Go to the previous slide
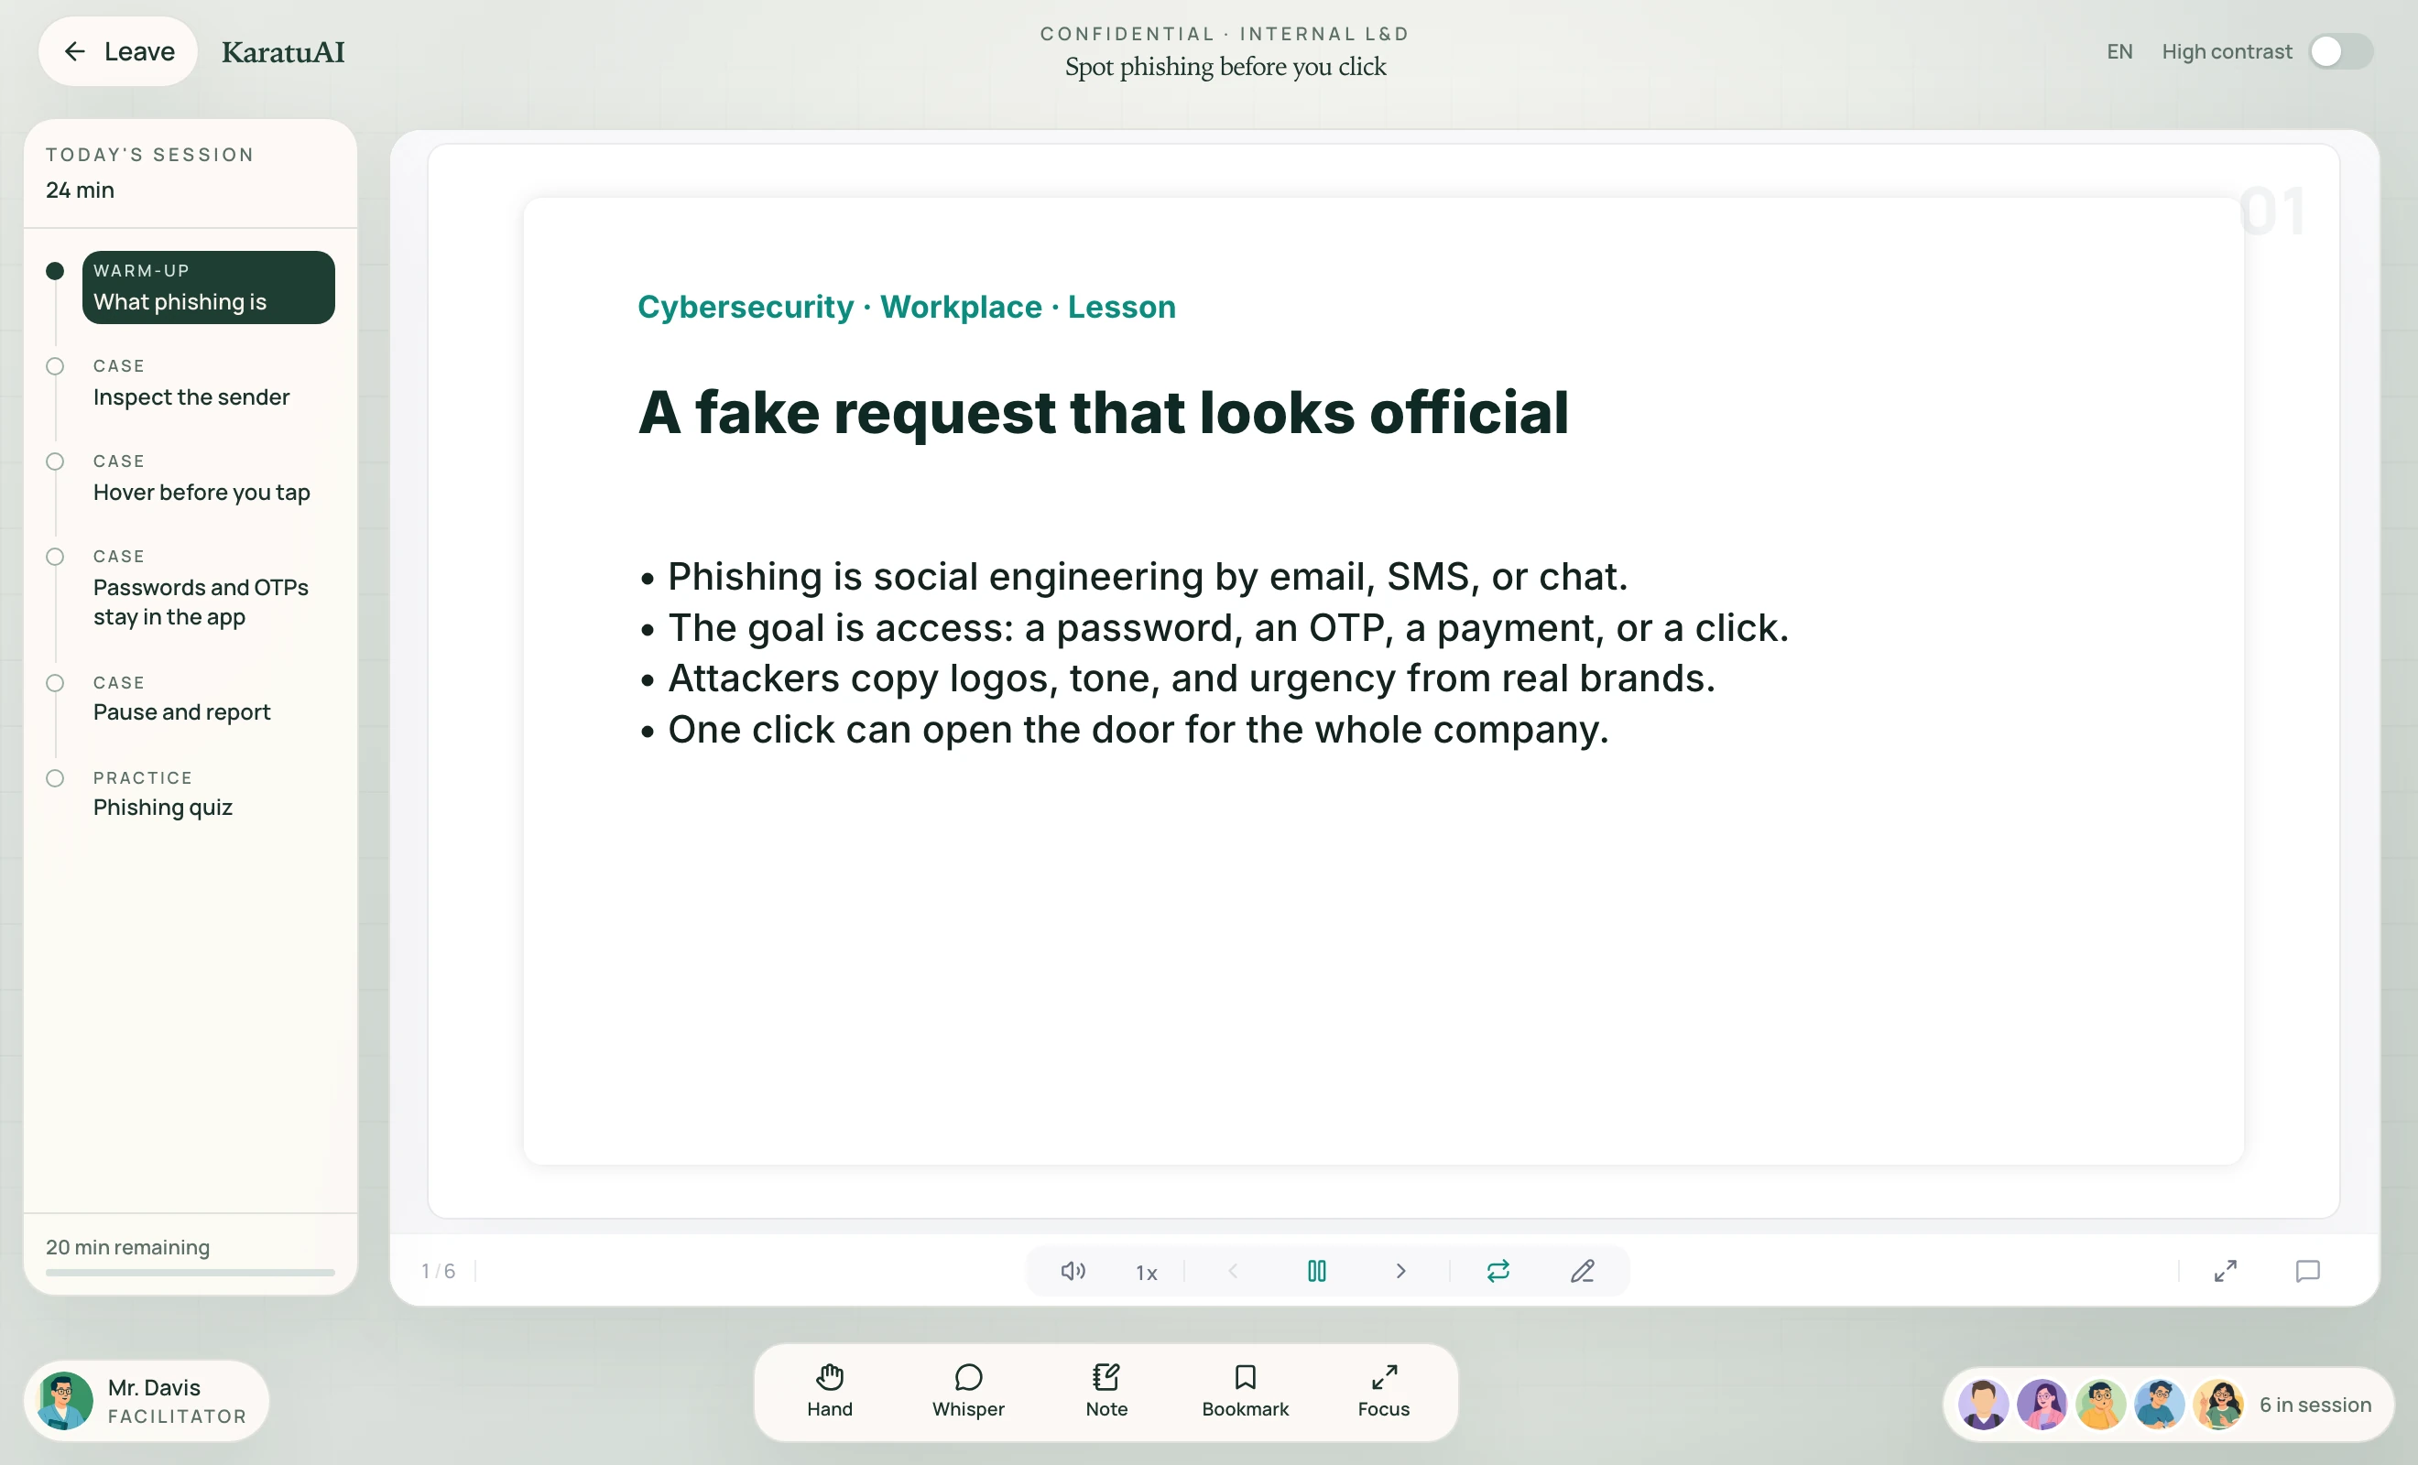The width and height of the screenshot is (2418, 1465). 1233,1271
